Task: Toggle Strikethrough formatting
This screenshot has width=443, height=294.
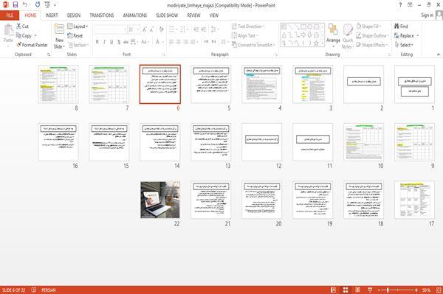Action: pyautogui.click(x=126, y=42)
